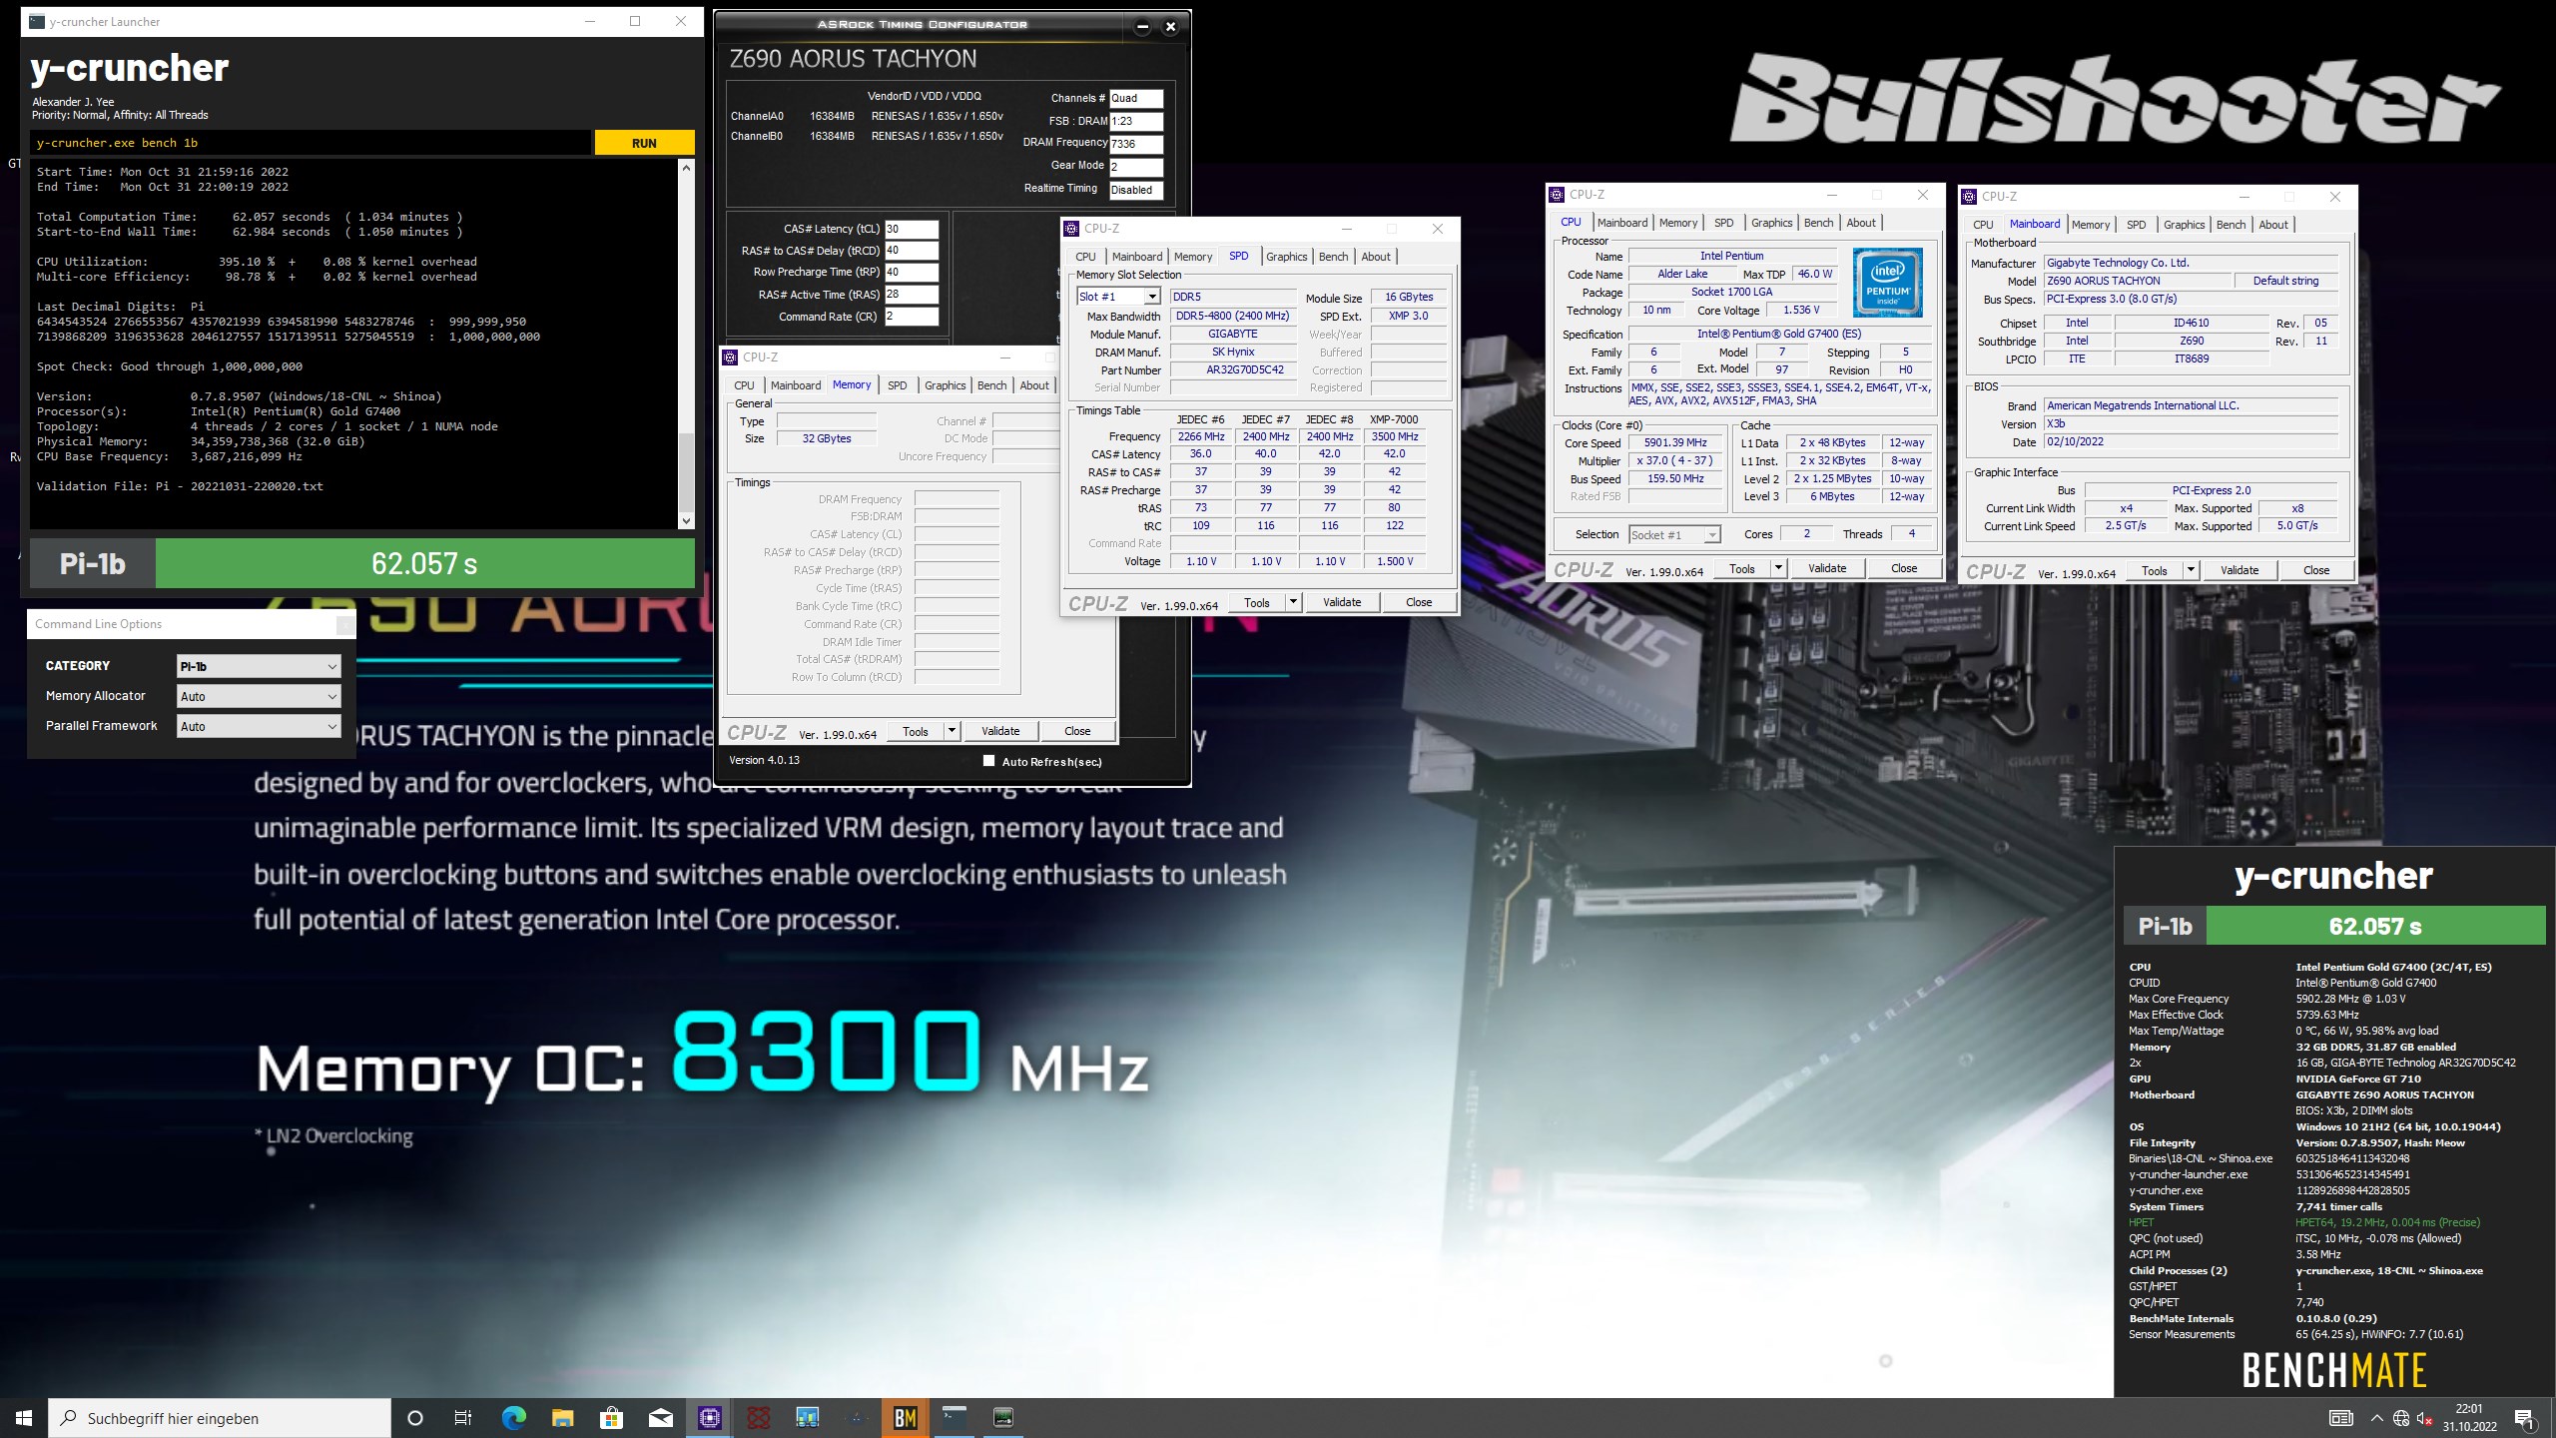Click Close in CPU-Z CPU window

pyautogui.click(x=1903, y=568)
